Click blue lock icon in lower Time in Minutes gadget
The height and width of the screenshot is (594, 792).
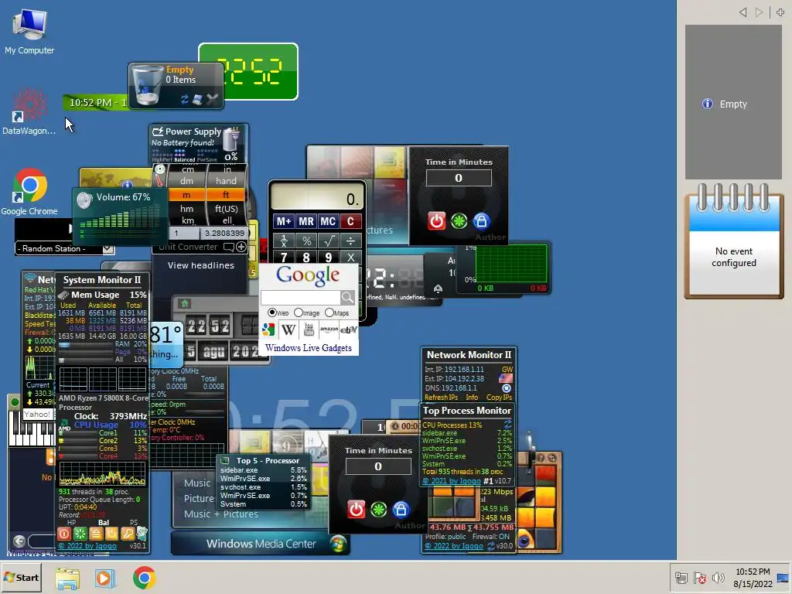(401, 509)
